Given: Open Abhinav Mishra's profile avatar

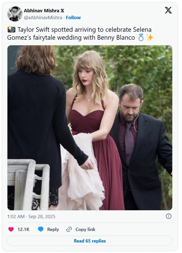Looking at the screenshot, I should tap(15, 14).
